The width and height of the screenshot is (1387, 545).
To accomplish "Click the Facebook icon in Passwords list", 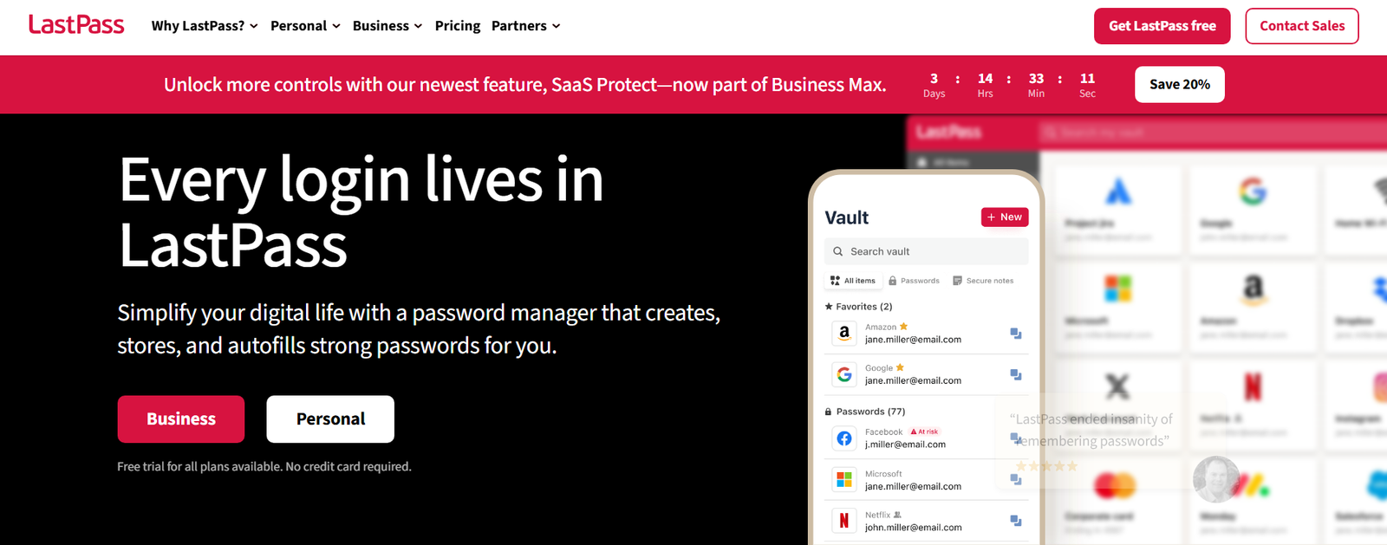I will (844, 438).
